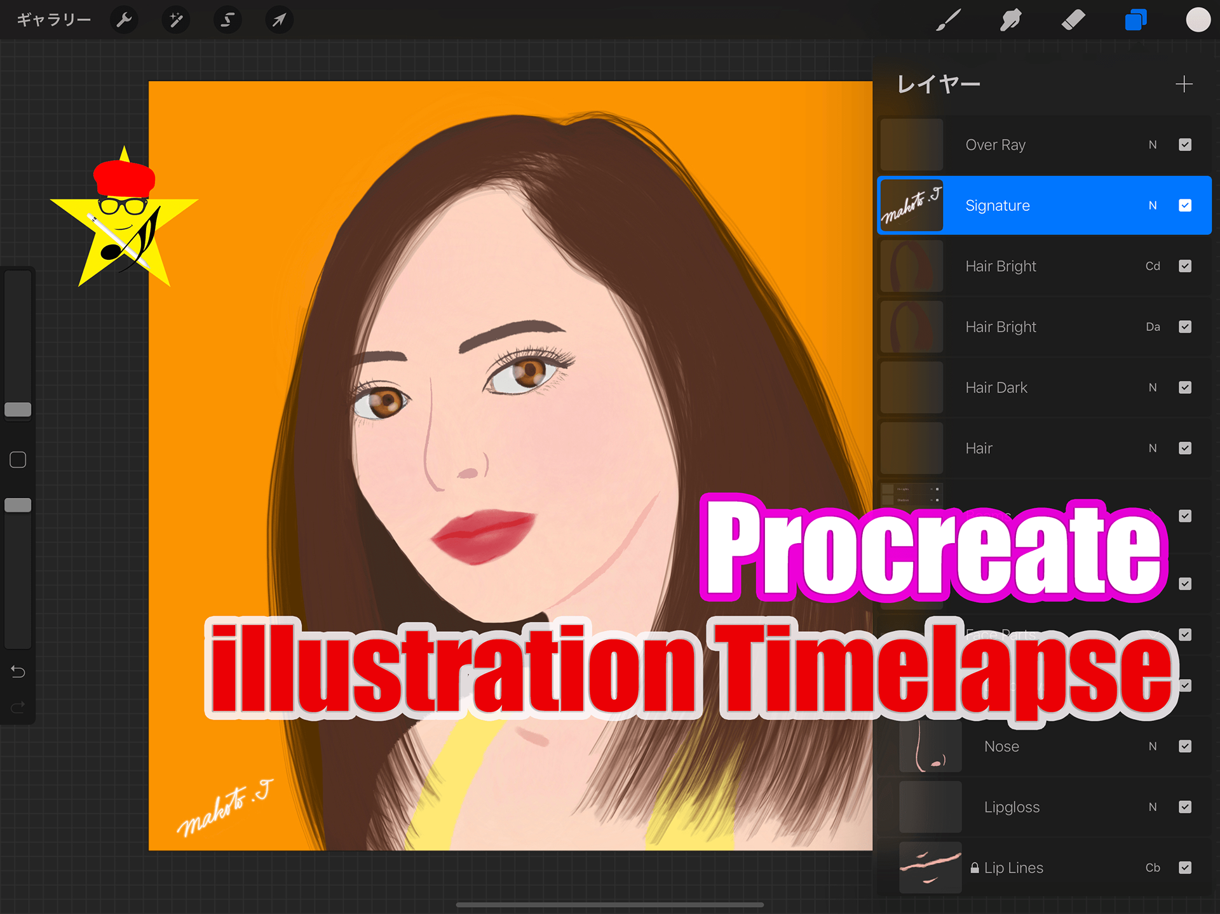Open blend mode N of Over Ray
This screenshot has width=1220, height=914.
click(x=1153, y=145)
